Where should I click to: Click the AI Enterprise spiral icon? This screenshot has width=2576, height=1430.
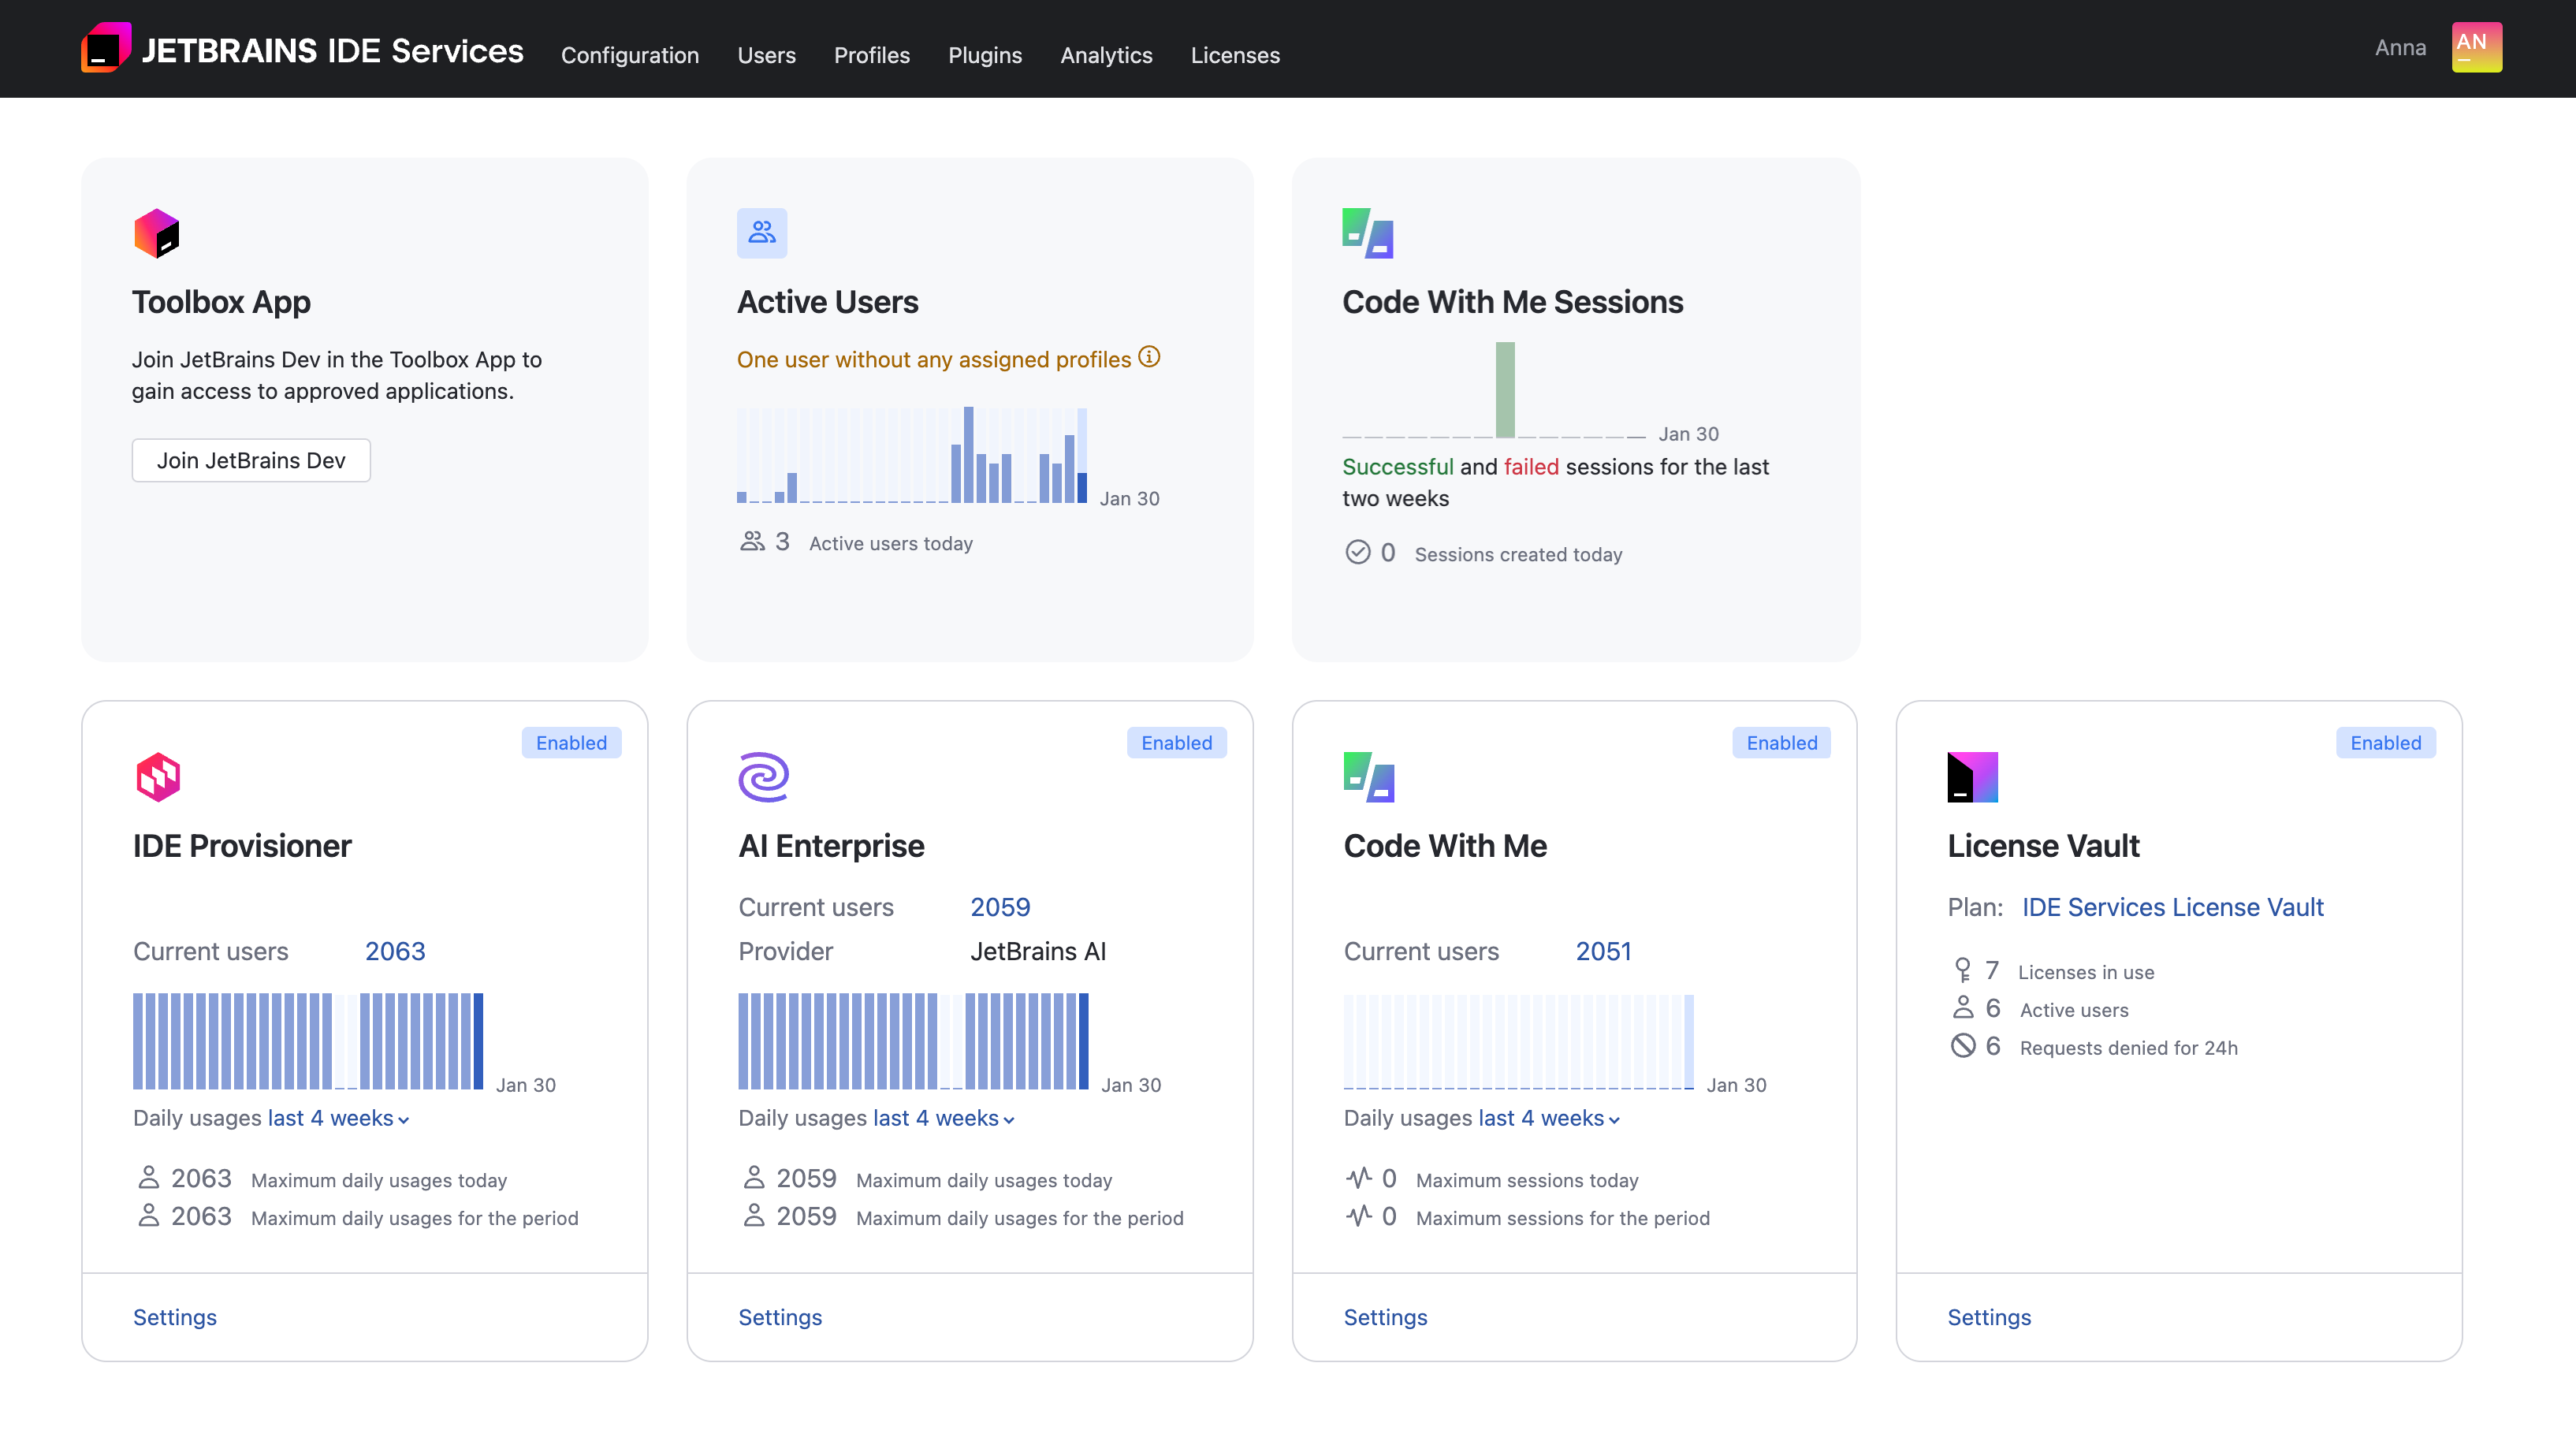pyautogui.click(x=762, y=776)
